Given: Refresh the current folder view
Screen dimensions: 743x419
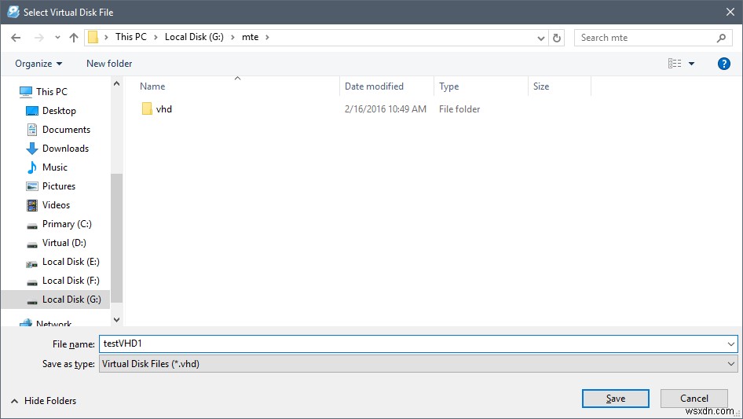Looking at the screenshot, I should click(x=557, y=38).
